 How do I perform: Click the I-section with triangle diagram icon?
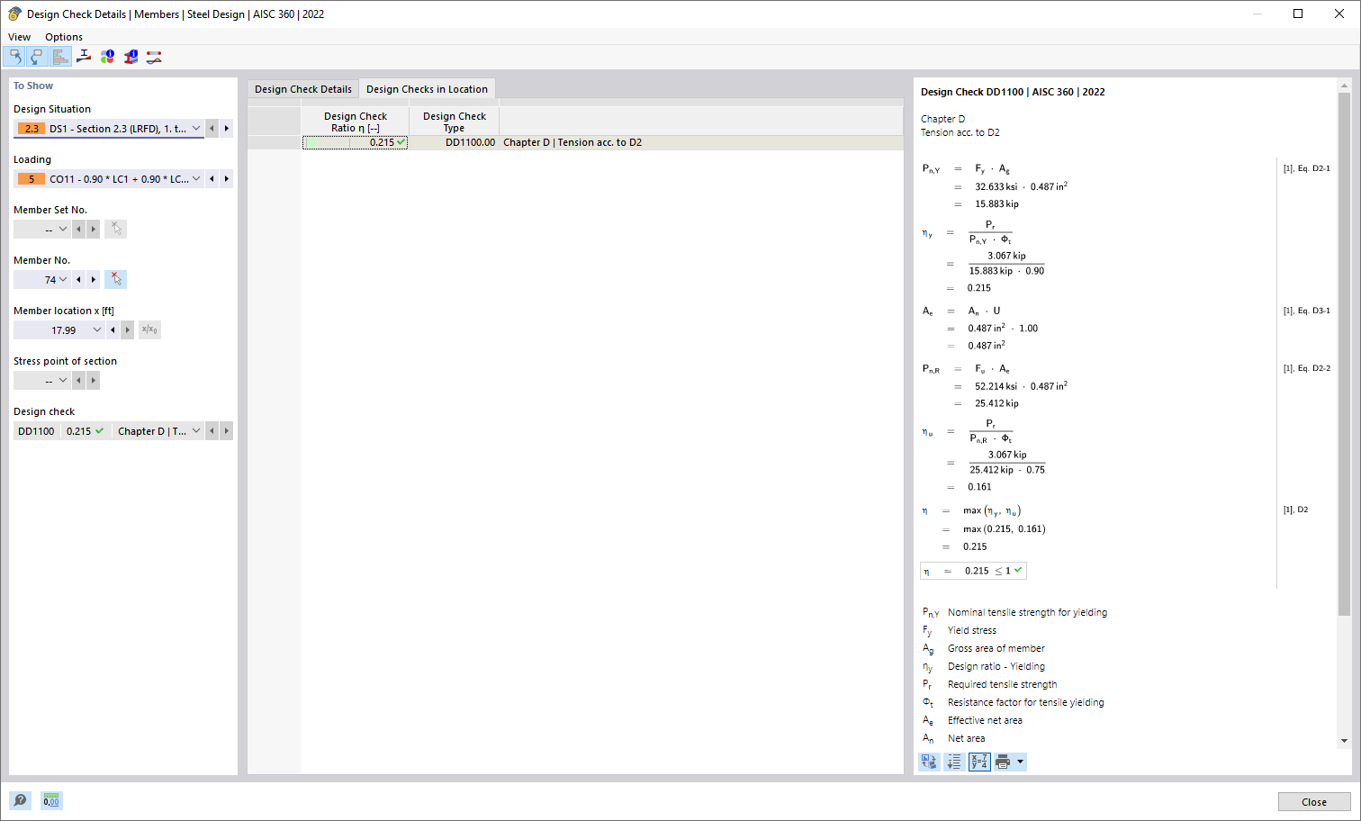pyautogui.click(x=84, y=57)
